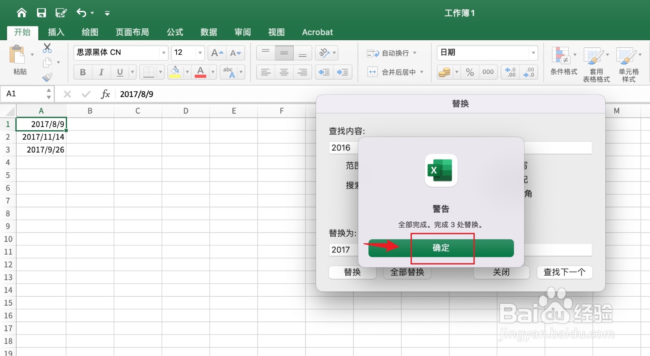Select the Format Painter brush

pyautogui.click(x=47, y=77)
